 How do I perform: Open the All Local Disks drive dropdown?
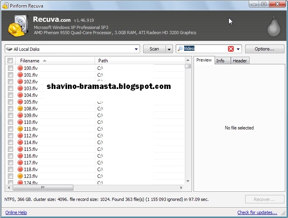pos(136,49)
